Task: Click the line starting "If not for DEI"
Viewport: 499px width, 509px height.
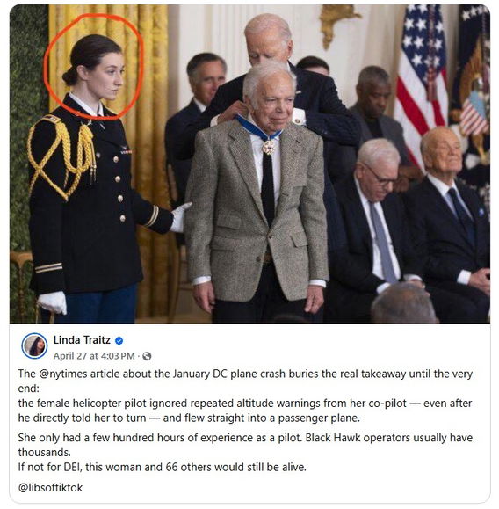Action: click(x=163, y=467)
